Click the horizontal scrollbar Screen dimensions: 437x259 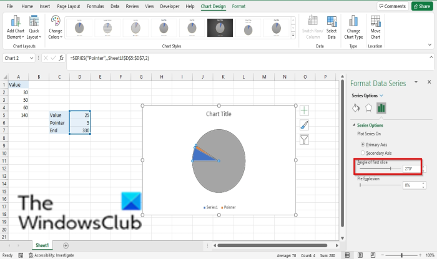[x=272, y=245]
